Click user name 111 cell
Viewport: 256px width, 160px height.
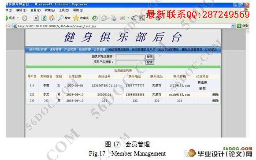click(x=32, y=86)
